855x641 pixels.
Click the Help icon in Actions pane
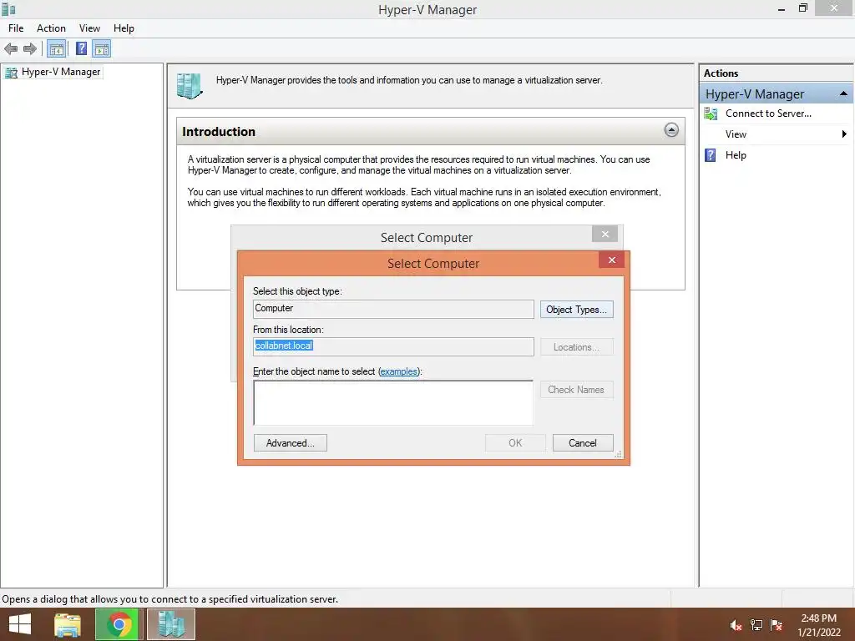tap(711, 155)
